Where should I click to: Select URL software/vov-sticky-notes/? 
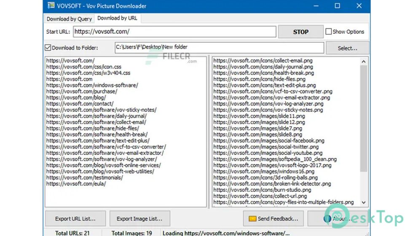tap(102, 110)
